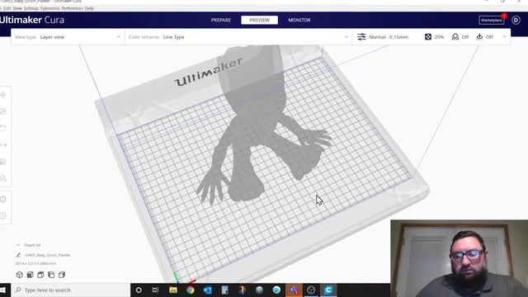
Task: Open Marketplace
Action: (x=492, y=20)
